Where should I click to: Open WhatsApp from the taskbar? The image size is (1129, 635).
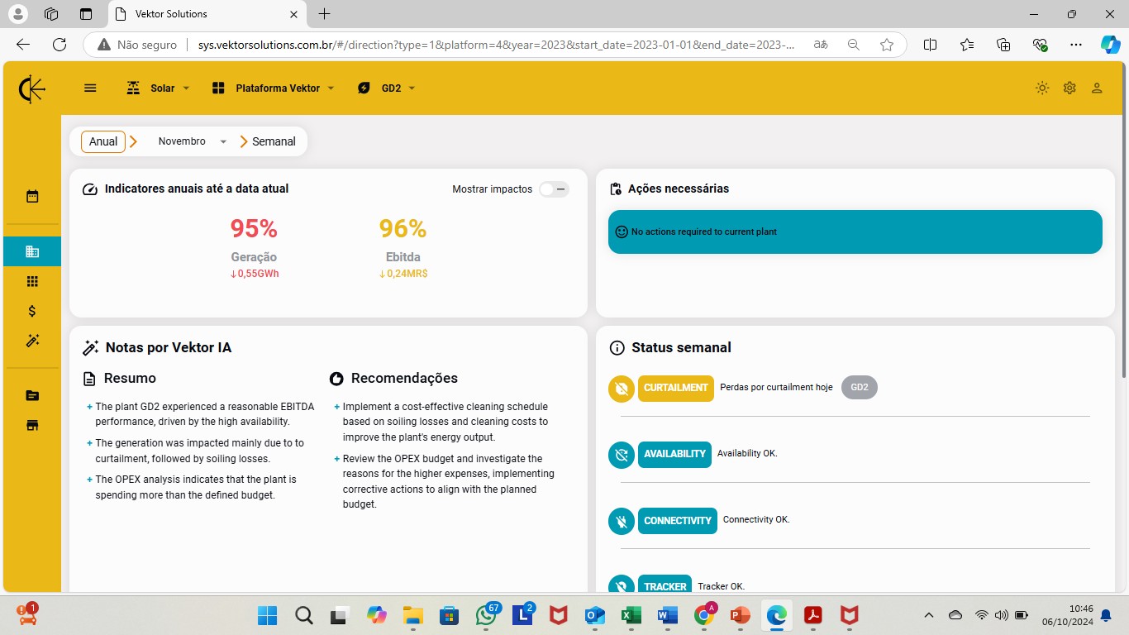(486, 615)
